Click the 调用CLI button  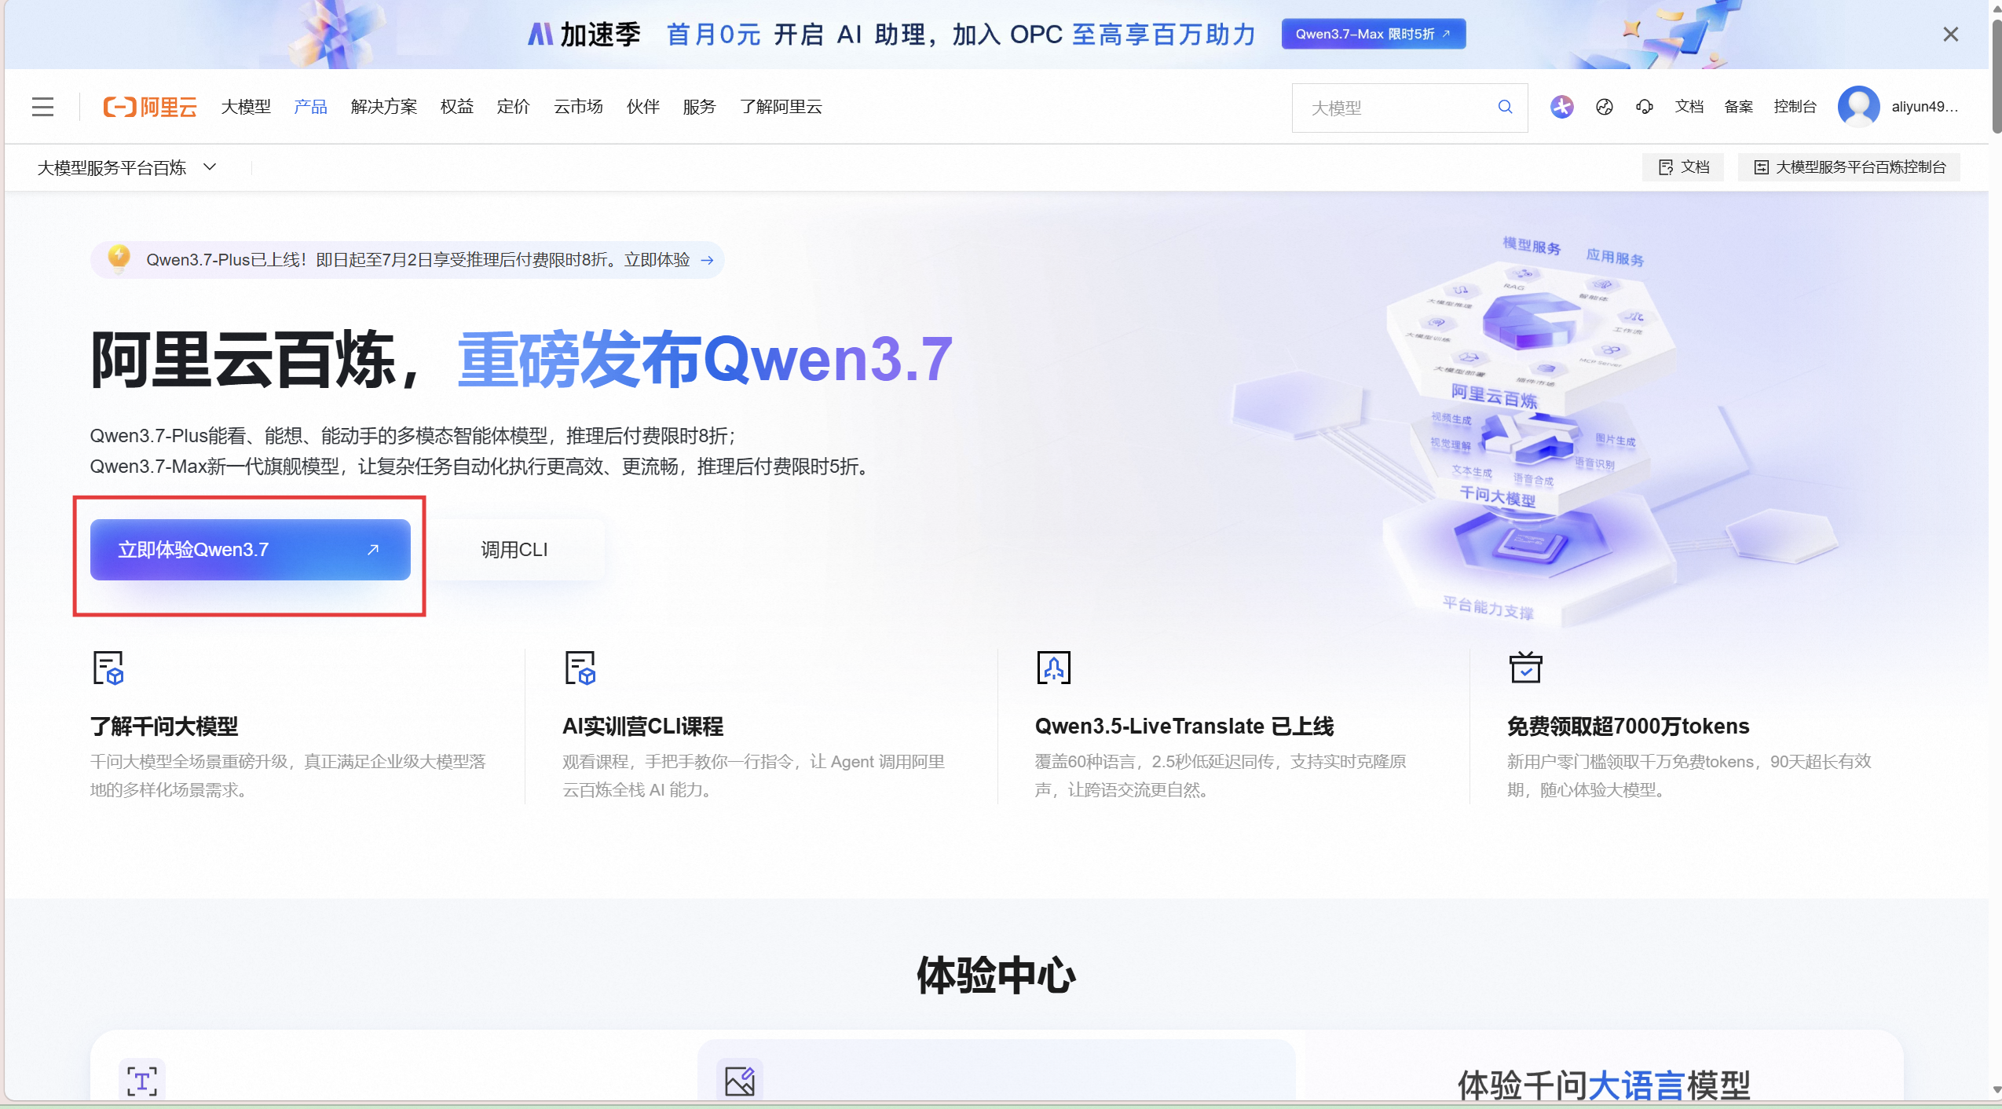click(x=514, y=550)
